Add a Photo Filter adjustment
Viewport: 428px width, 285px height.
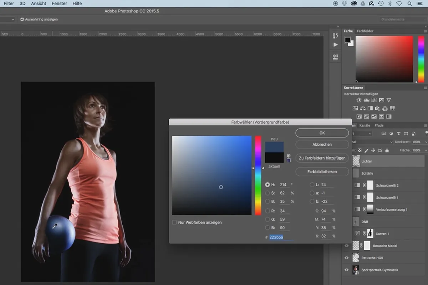[x=378, y=108]
